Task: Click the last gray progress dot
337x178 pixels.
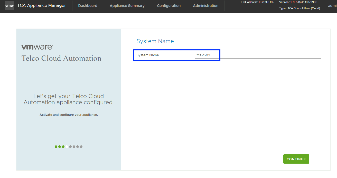Action: click(81, 147)
